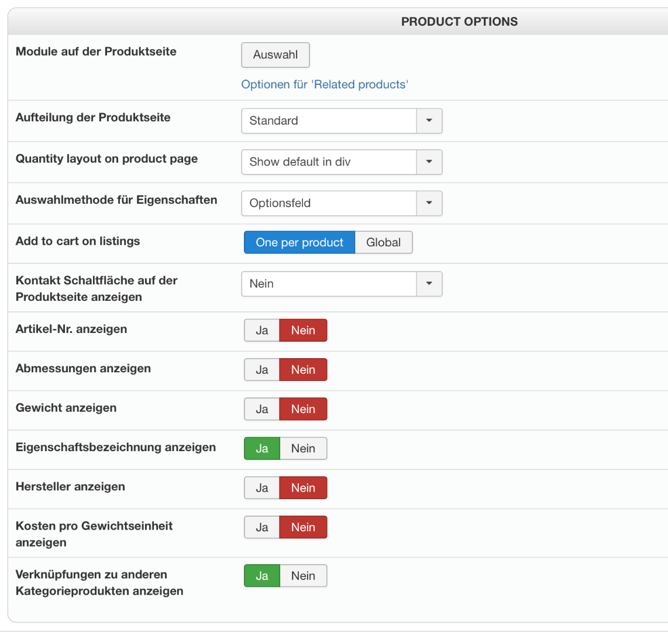Screen dimensions: 668x632
Task: Turn on Gewicht anzeigen by clicking Ja
Action: pos(262,409)
